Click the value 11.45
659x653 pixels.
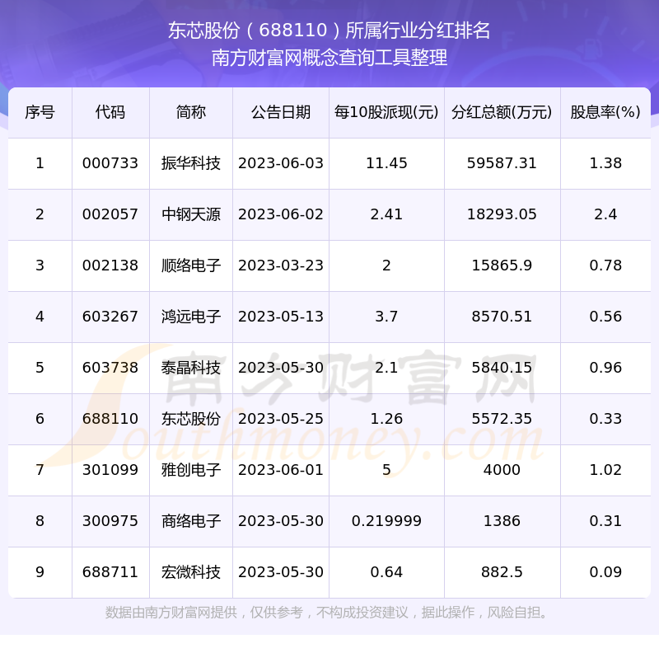pyautogui.click(x=386, y=163)
